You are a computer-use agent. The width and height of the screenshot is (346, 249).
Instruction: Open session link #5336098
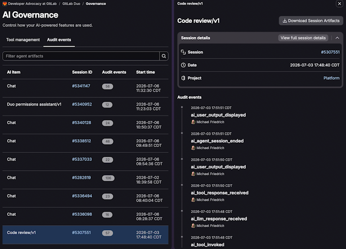pyautogui.click(x=82, y=214)
